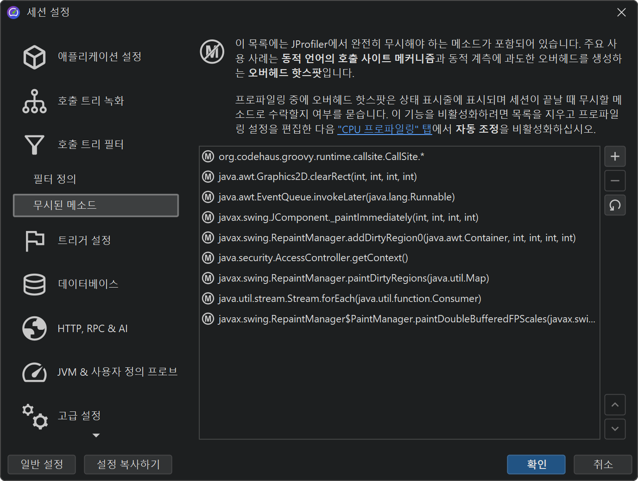Confirm settings with 확인 button
Screen dimensions: 638x481
point(536,464)
